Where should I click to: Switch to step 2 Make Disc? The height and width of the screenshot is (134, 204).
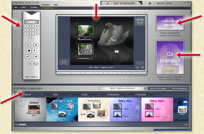point(161,3)
